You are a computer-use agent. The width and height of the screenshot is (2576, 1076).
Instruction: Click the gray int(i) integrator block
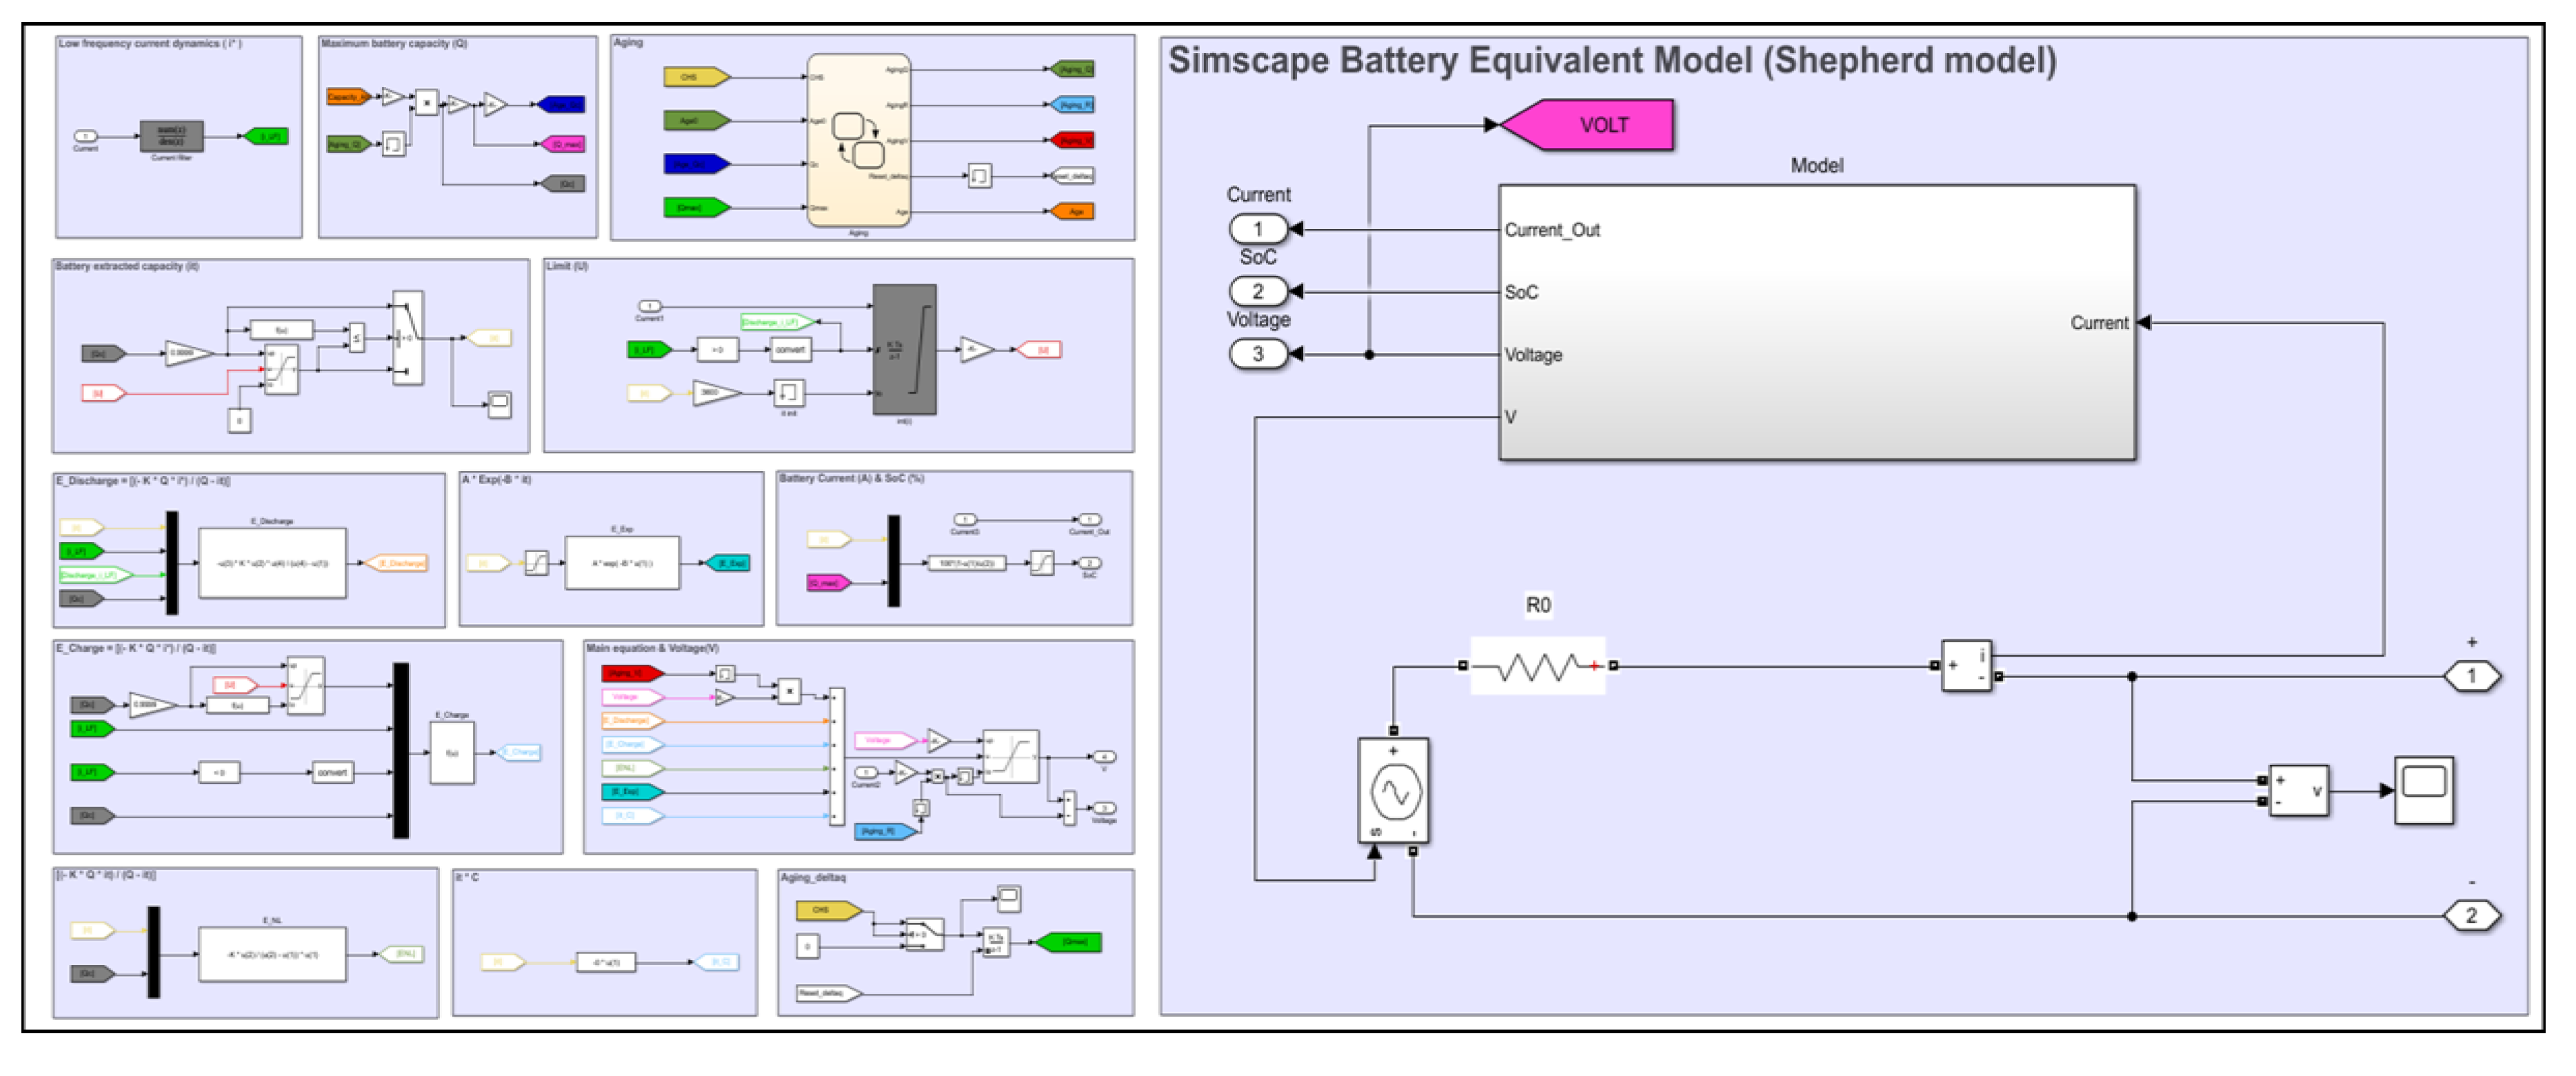pyautogui.click(x=904, y=349)
